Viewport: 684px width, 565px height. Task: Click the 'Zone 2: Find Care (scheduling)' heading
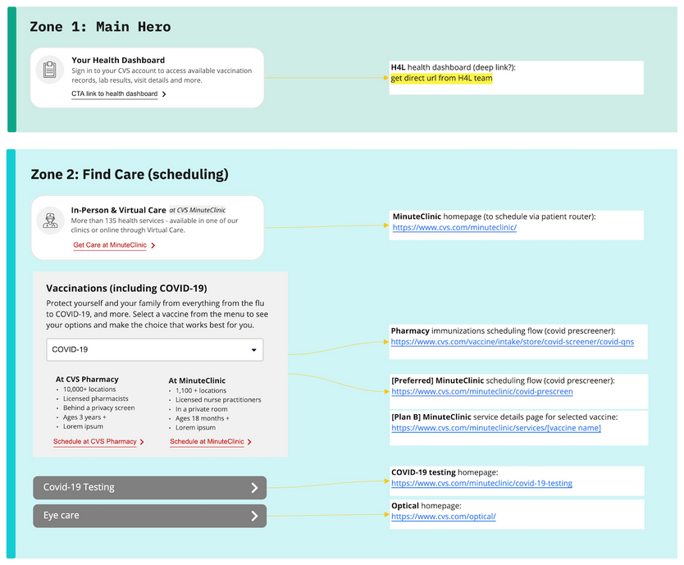[130, 174]
